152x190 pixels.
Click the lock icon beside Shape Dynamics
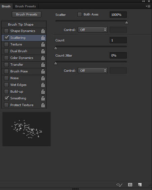43,31
